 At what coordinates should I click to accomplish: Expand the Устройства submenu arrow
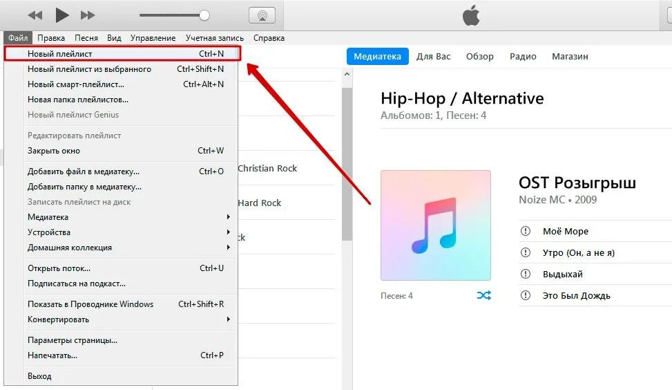[229, 232]
